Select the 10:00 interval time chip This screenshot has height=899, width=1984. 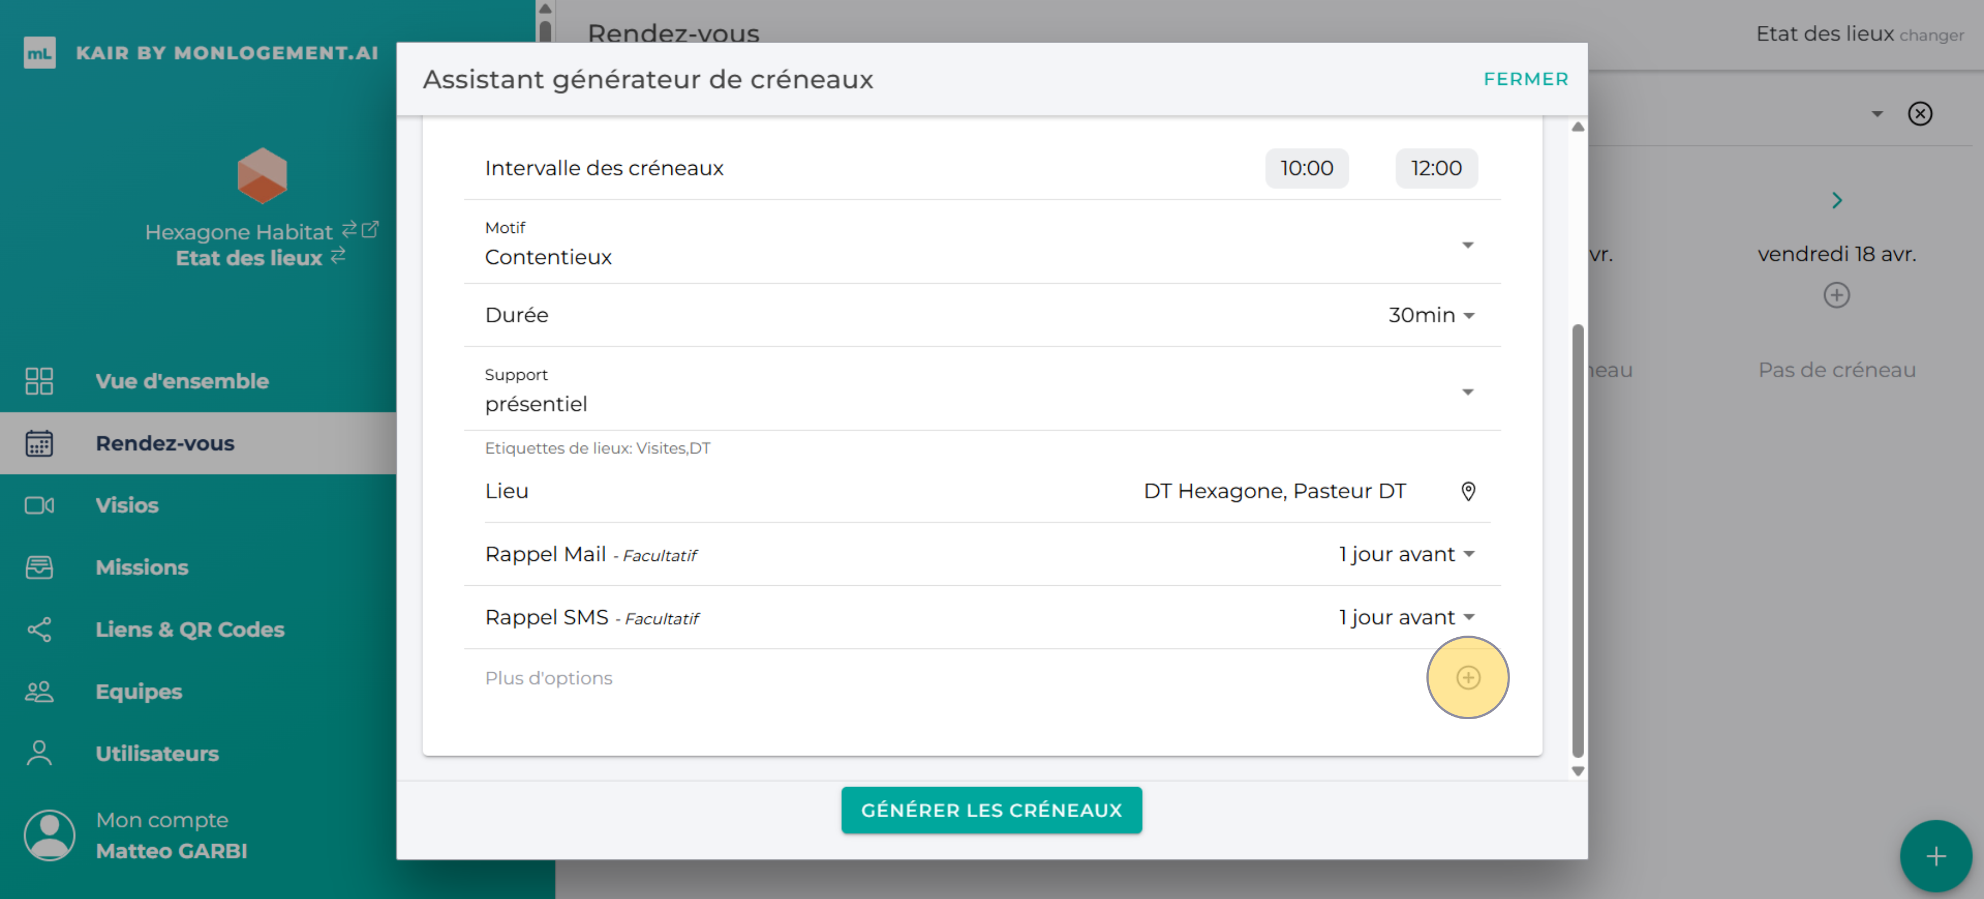coord(1306,168)
